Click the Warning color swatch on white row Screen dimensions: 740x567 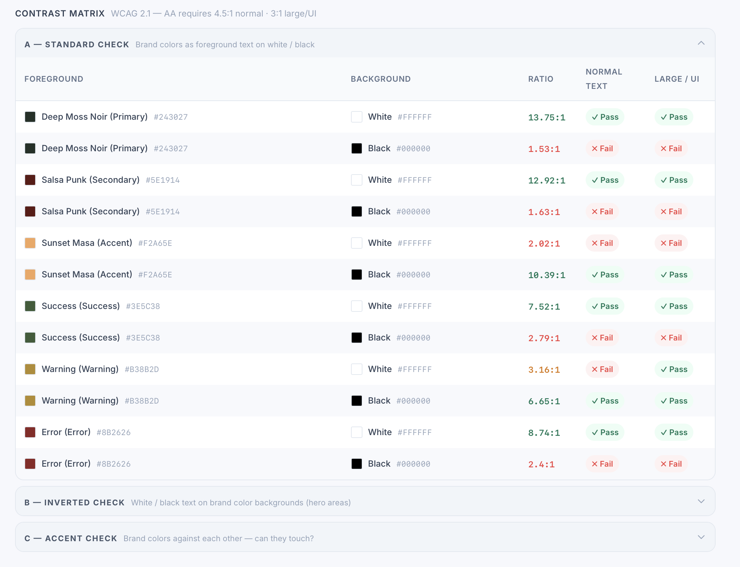point(30,369)
